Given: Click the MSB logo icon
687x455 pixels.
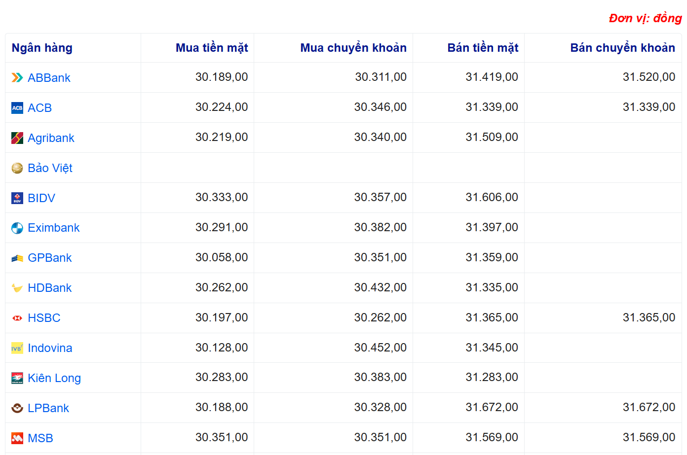Looking at the screenshot, I should 17,438.
